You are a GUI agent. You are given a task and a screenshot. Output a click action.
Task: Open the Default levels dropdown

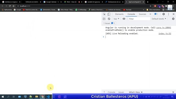click(159, 19)
